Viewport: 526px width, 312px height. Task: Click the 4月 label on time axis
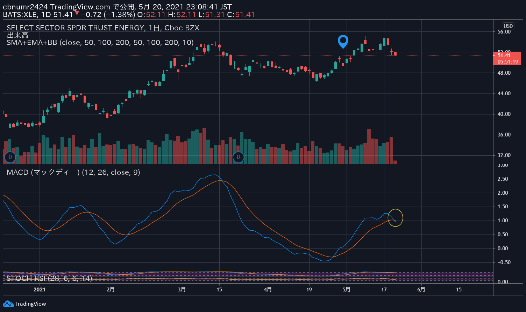(x=268, y=289)
